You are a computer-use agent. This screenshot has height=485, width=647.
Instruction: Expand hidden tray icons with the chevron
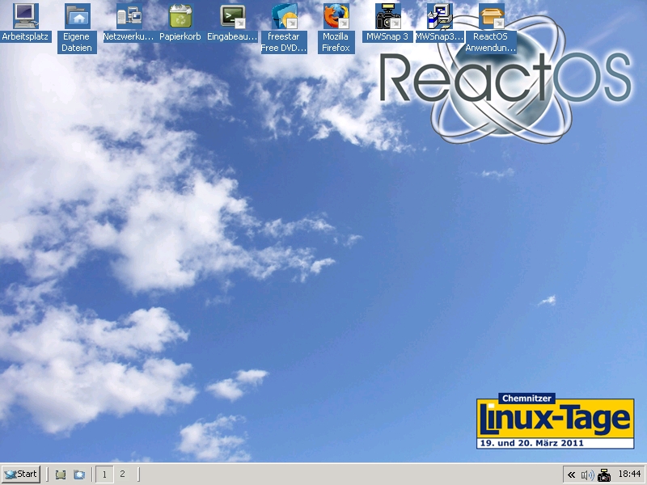point(571,474)
